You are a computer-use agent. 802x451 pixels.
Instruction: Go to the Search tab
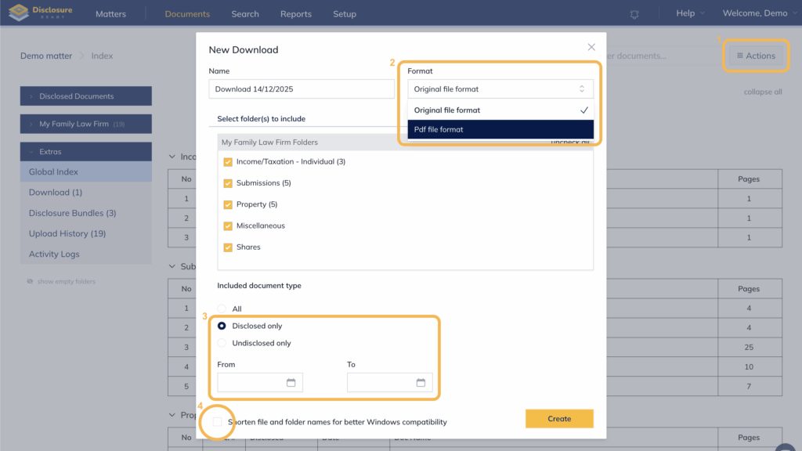click(245, 14)
